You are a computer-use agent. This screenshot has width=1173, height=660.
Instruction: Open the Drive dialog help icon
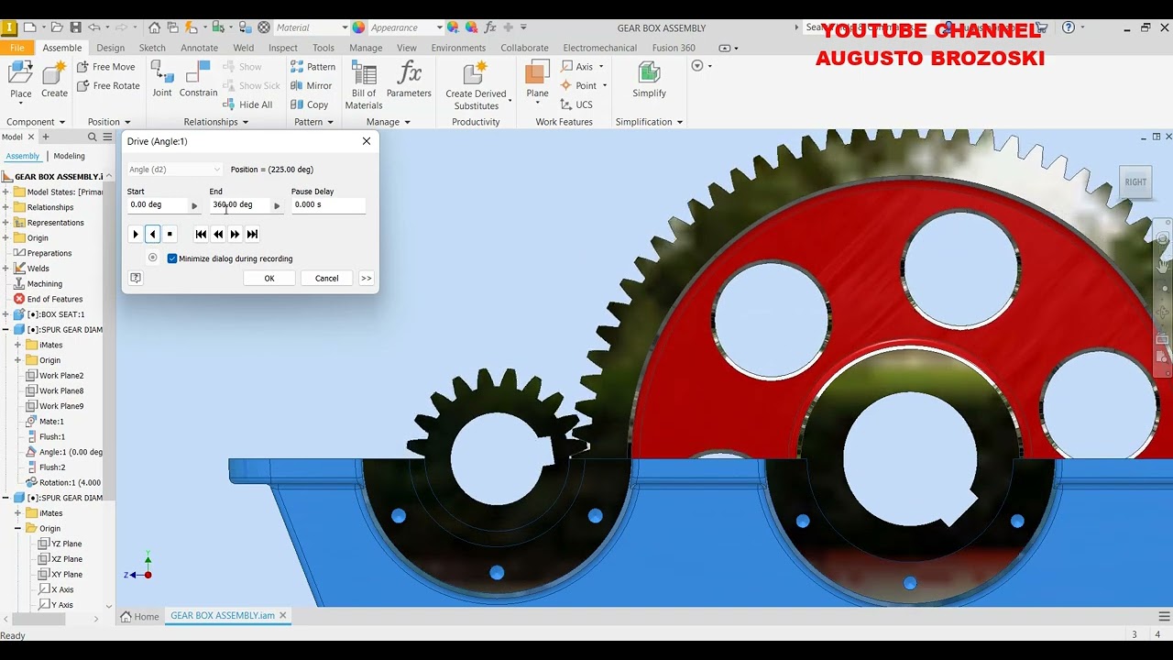[x=136, y=278]
